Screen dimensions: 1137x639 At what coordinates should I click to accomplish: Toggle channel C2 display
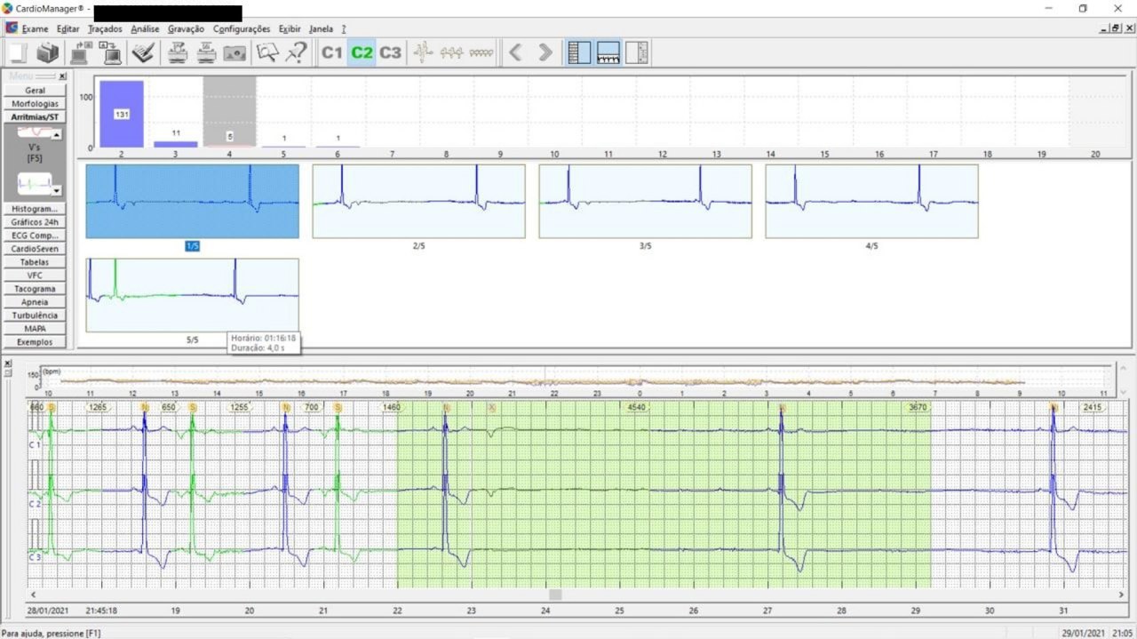(x=362, y=53)
